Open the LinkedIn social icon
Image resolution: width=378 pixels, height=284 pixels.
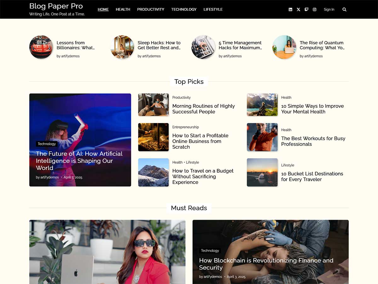coord(290,9)
